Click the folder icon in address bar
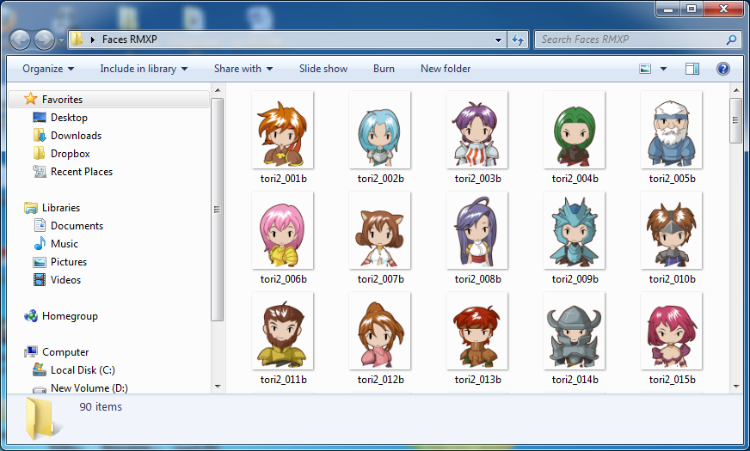This screenshot has width=750, height=451. (77, 40)
